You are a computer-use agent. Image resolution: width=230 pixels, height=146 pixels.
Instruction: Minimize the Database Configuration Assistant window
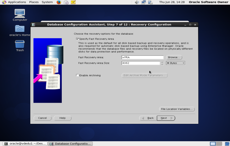[x=185, y=25]
